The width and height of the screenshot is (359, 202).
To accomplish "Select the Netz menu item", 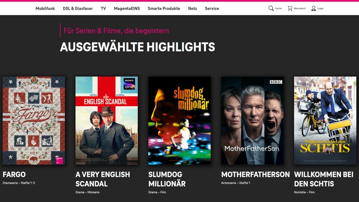I will coord(192,9).
